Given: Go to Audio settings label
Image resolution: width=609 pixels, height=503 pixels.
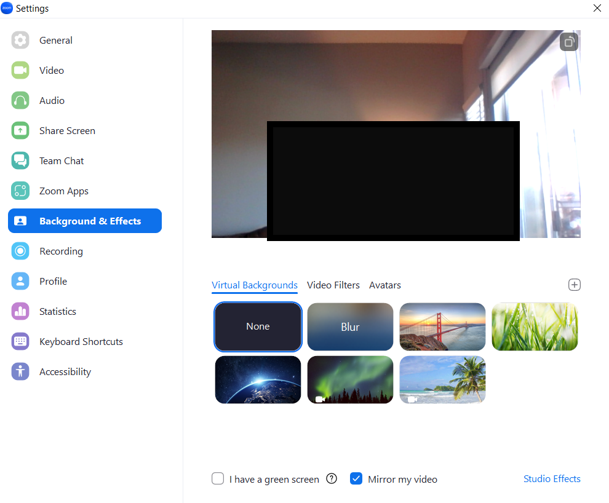Looking at the screenshot, I should (x=52, y=100).
